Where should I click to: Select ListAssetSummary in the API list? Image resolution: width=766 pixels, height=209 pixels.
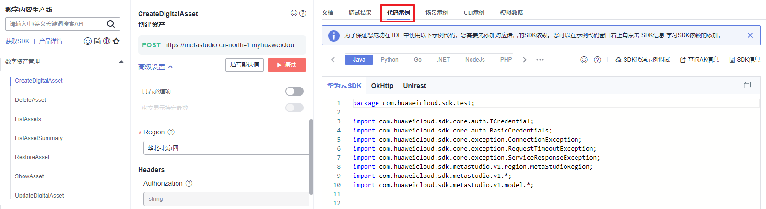39,138
